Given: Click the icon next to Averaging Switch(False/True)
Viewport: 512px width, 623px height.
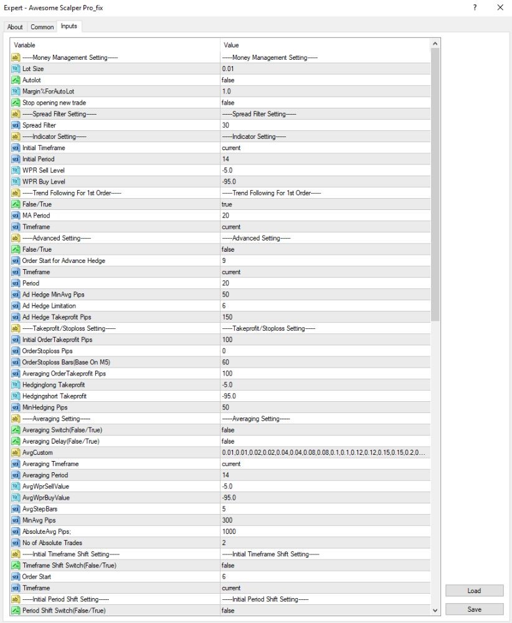Looking at the screenshot, I should point(16,430).
